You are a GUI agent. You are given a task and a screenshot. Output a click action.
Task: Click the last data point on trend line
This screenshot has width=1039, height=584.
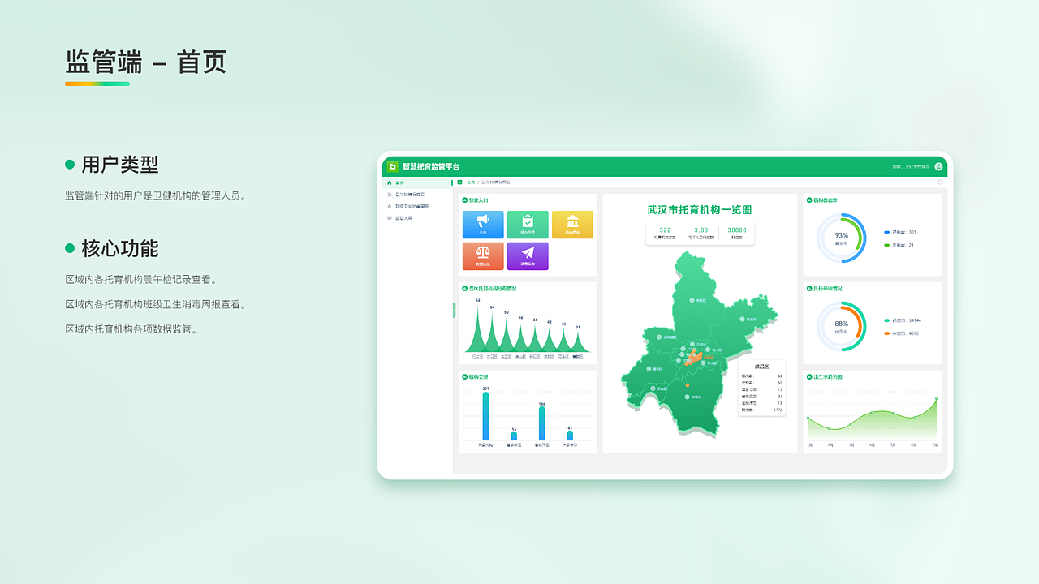pyautogui.click(x=936, y=399)
